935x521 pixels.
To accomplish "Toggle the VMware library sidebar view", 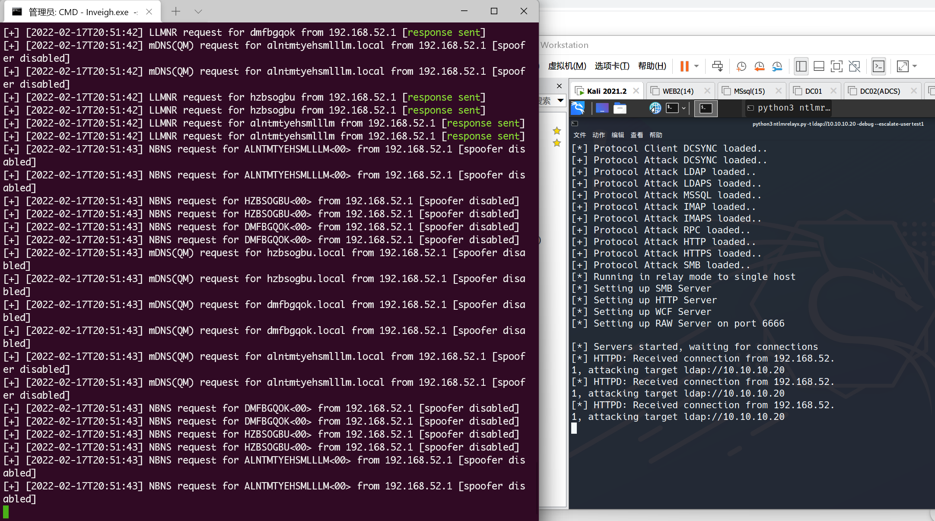I will [801, 66].
